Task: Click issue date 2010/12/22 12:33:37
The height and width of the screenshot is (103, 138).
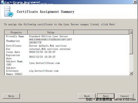Action: [x=42, y=52]
